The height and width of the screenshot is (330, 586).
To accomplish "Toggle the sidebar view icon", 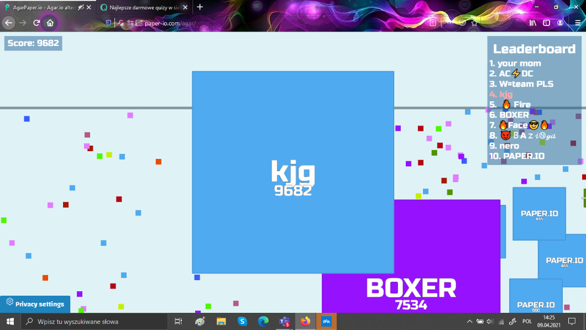I will tap(547, 23).
